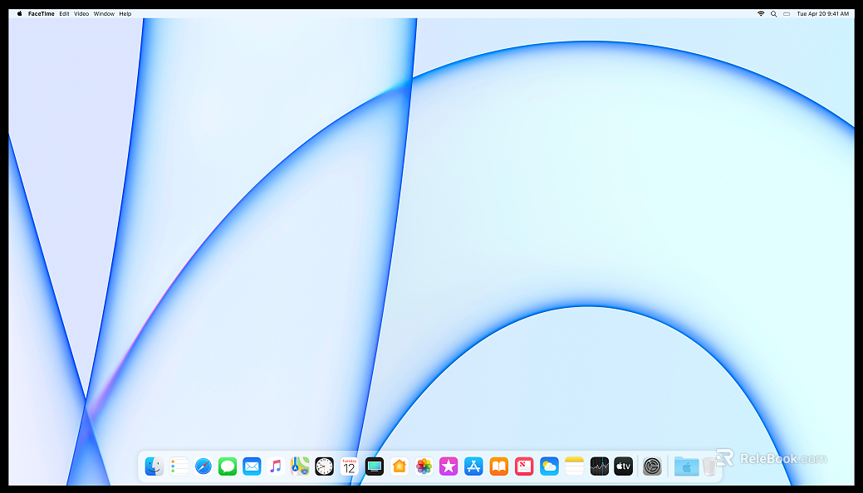This screenshot has width=863, height=493.
Task: Launch the Music app
Action: point(276,466)
